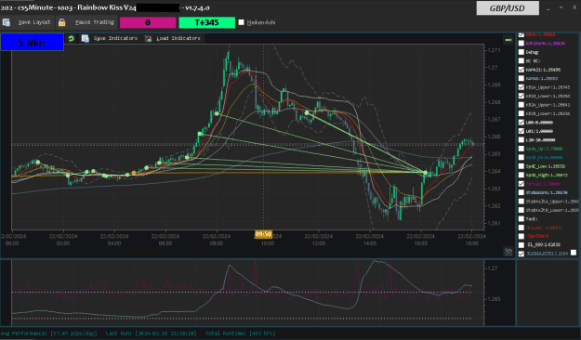
Task: Click the Save Layout button
Action: (28, 22)
